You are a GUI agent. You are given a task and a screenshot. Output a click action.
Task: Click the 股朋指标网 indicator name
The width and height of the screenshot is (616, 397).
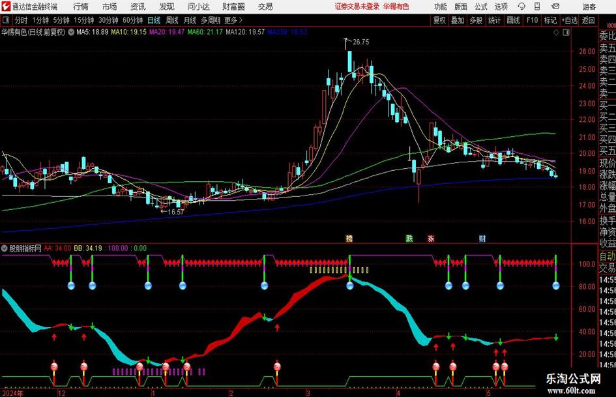tap(25, 248)
